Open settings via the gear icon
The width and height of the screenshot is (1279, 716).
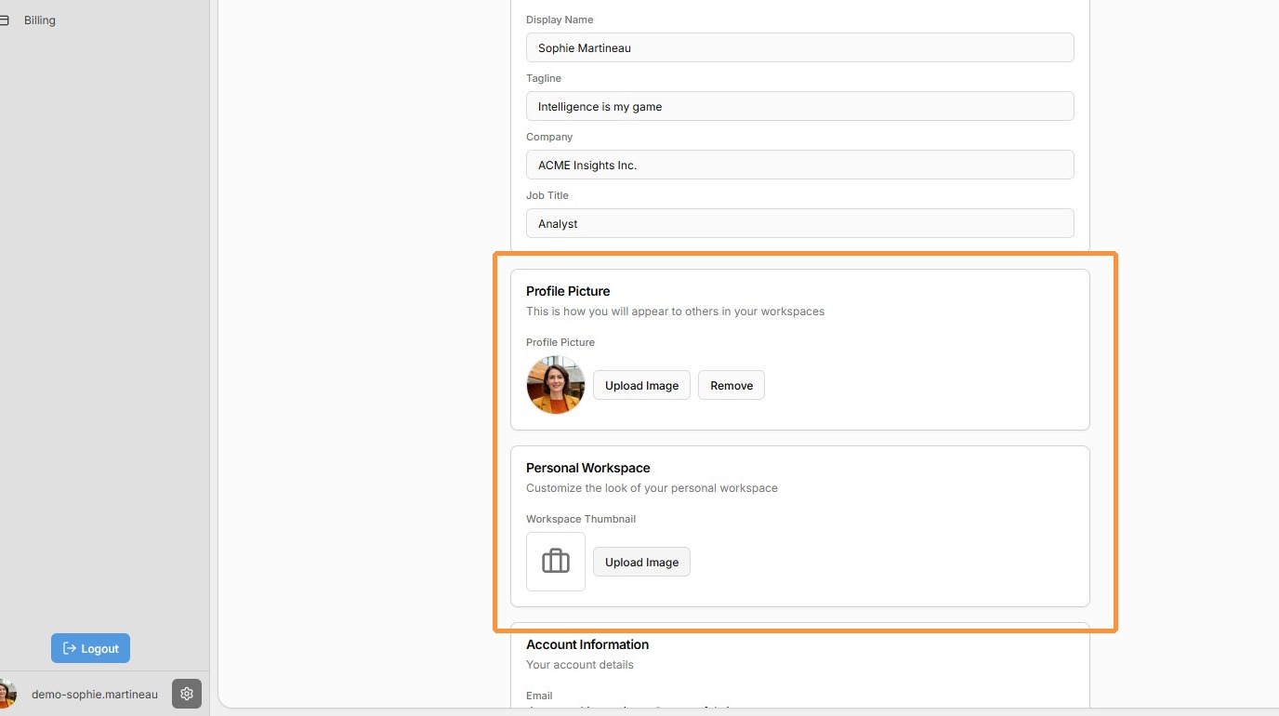[x=187, y=694]
